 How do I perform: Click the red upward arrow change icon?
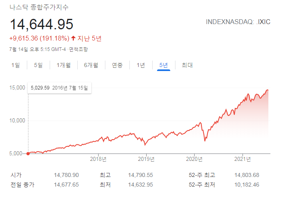(73, 38)
